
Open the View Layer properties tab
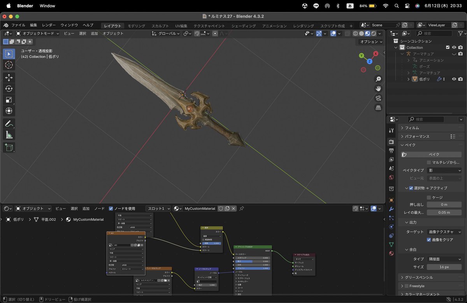click(x=392, y=160)
